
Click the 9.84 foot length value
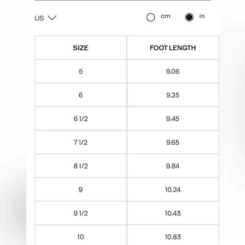(x=173, y=166)
